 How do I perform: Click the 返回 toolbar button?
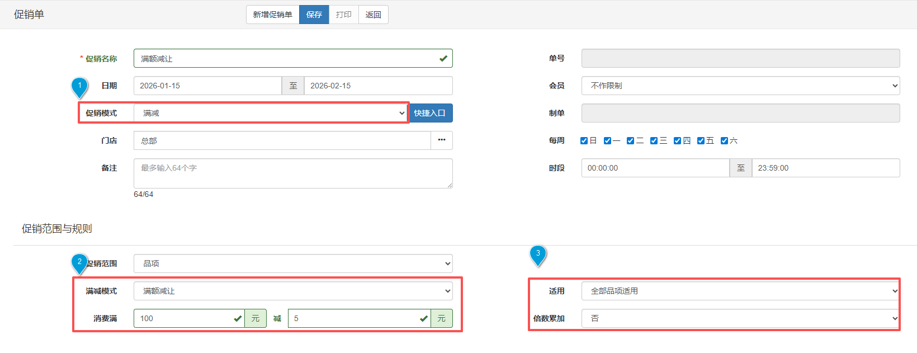[373, 15]
